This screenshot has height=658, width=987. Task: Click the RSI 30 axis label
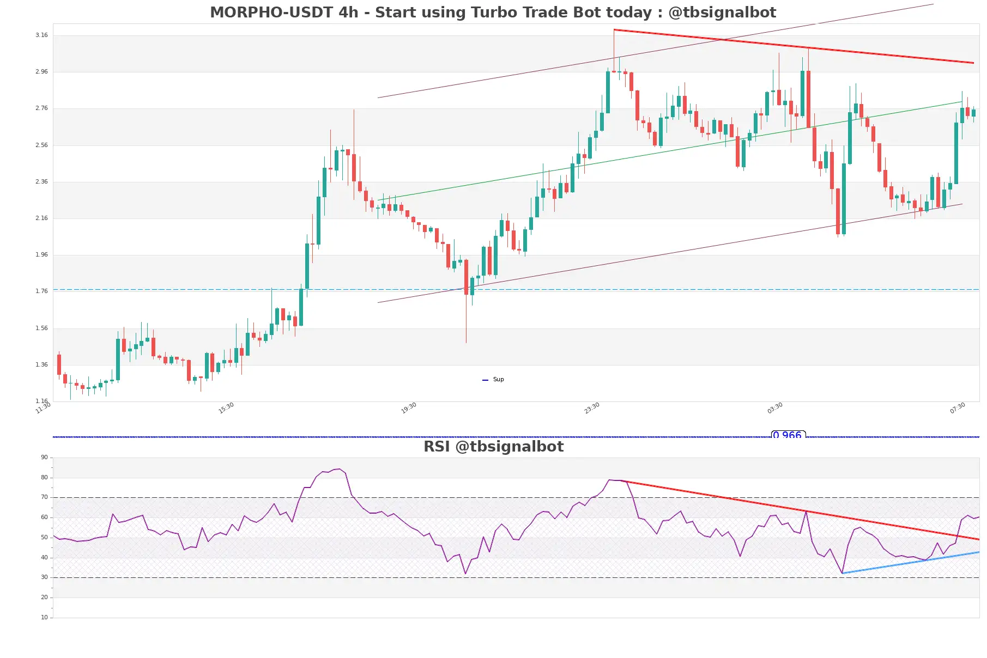pyautogui.click(x=44, y=577)
